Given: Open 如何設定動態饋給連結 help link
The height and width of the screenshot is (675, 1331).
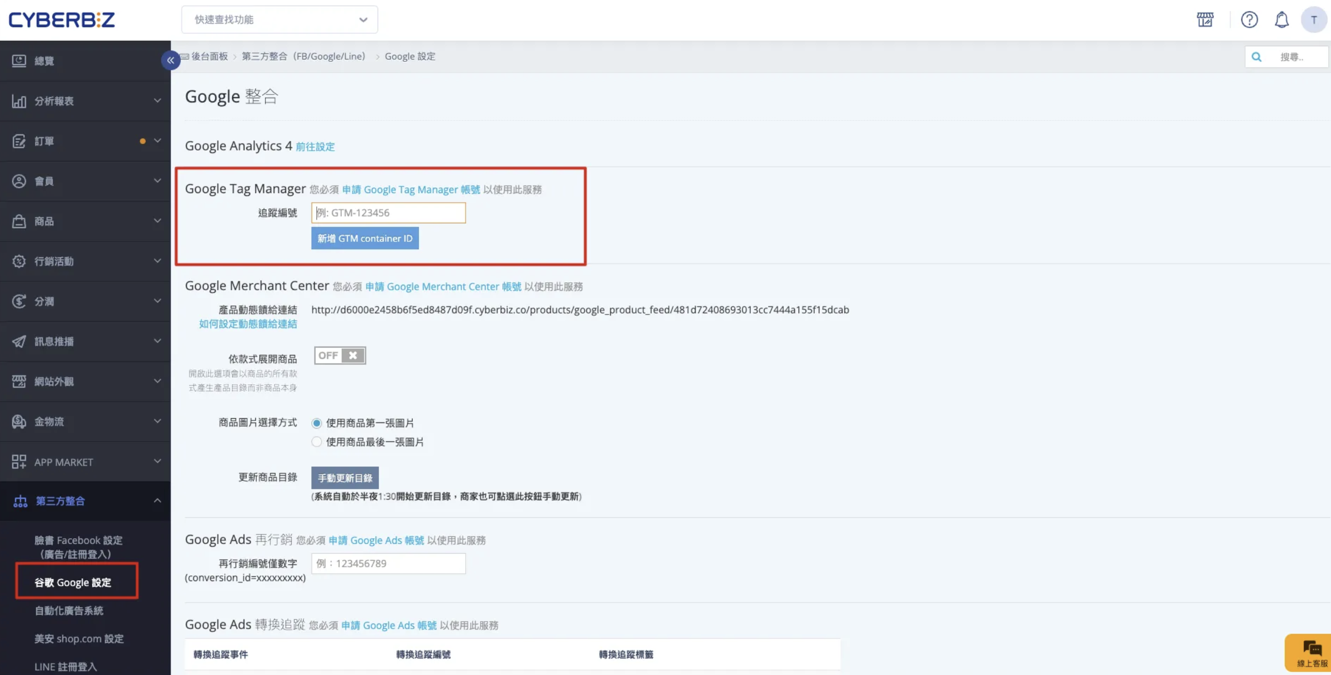Looking at the screenshot, I should (248, 324).
